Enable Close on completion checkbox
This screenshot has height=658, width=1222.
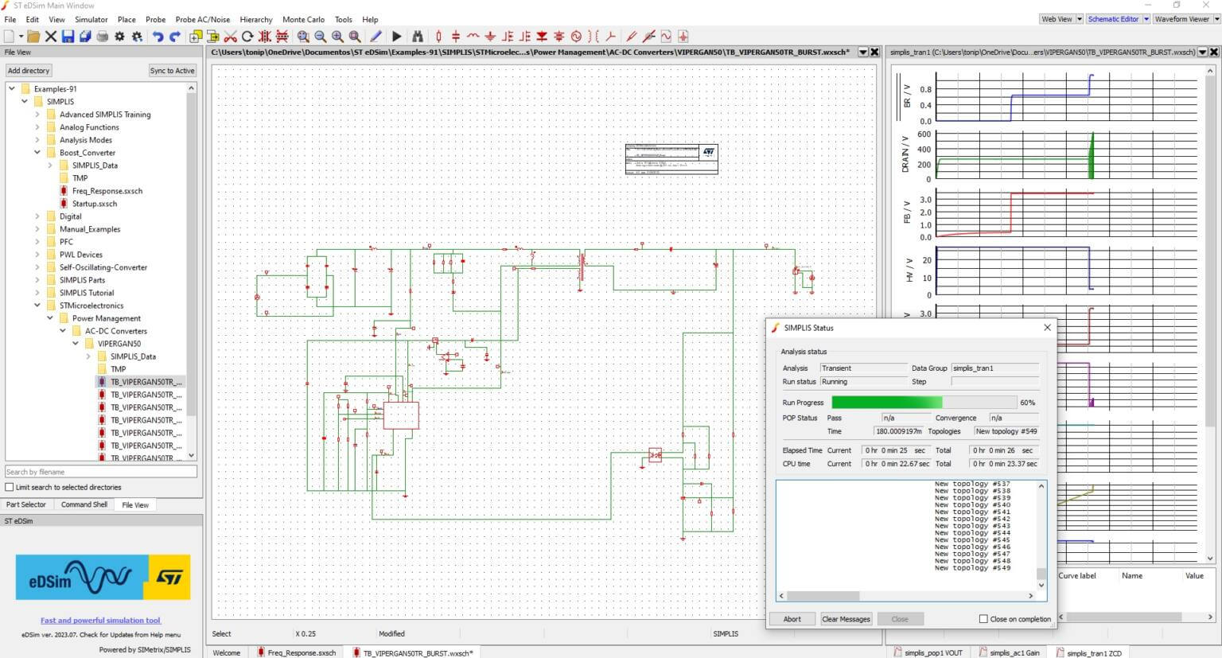pos(983,619)
